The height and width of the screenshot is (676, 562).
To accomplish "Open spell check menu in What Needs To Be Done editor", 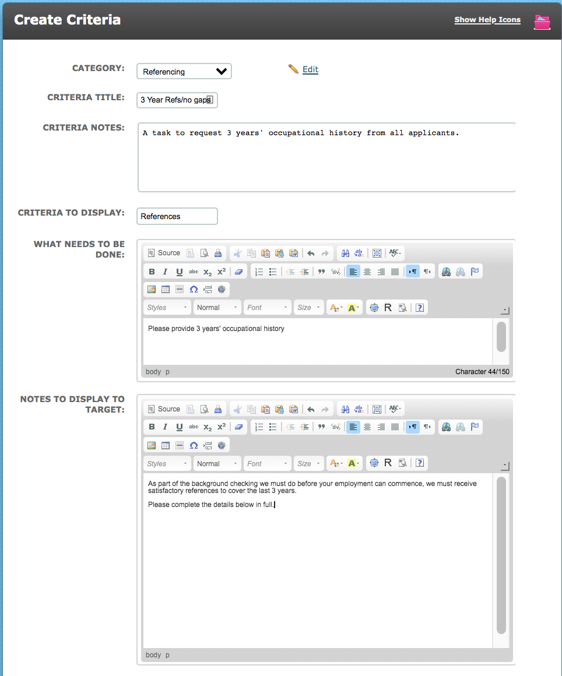I will 395,253.
